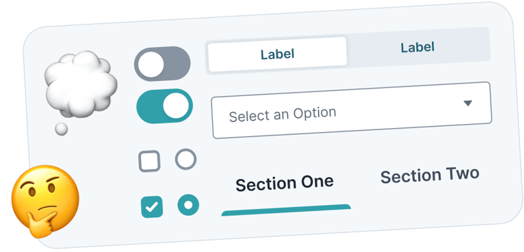
Task: Click the teal underline below Section One
Action: coord(286,210)
